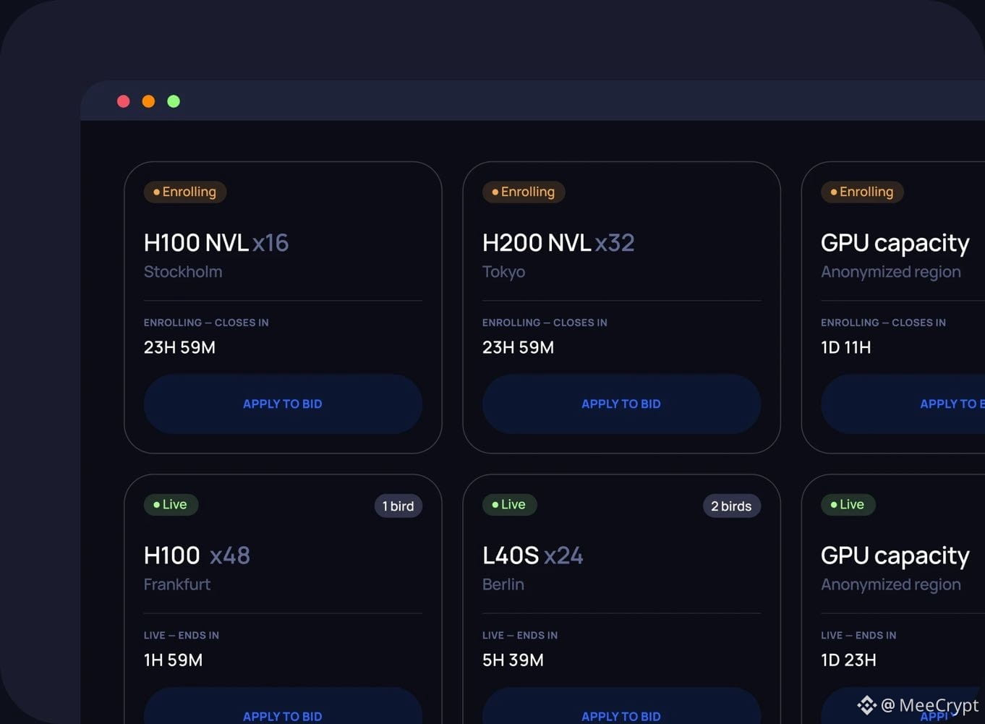Select the 'H100 x48' title
The width and height of the screenshot is (985, 724).
click(x=197, y=555)
